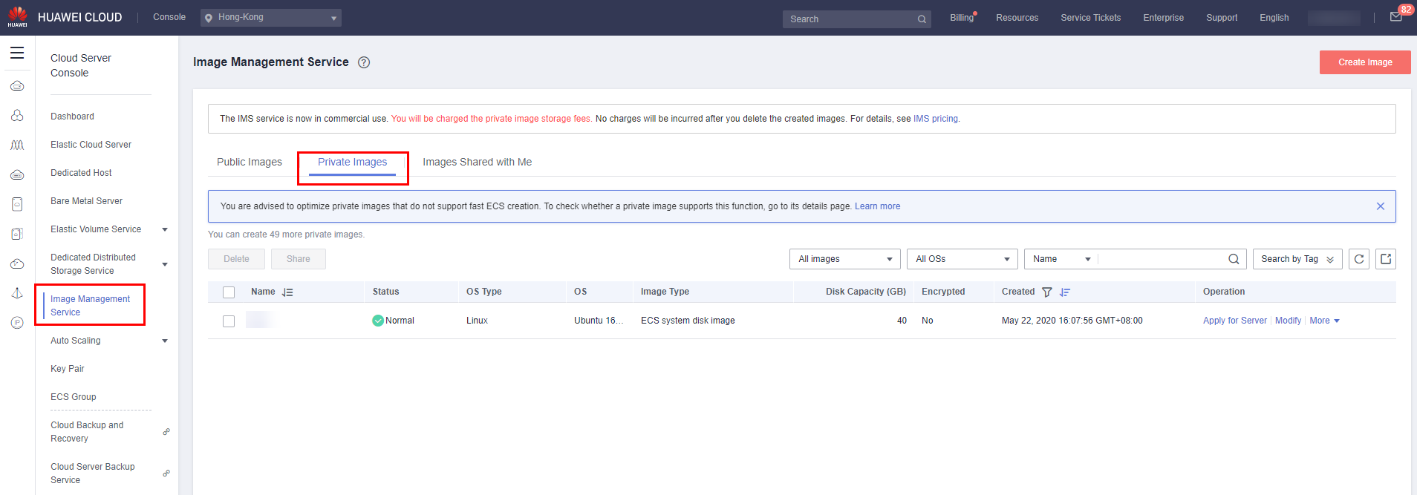The image size is (1417, 495).
Task: Open the Learn more link
Action: (878, 206)
